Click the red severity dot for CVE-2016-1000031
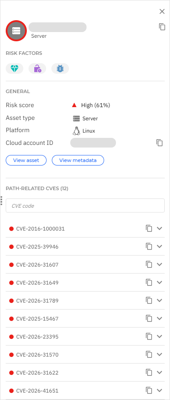The width and height of the screenshot is (170, 400). tap(11, 229)
